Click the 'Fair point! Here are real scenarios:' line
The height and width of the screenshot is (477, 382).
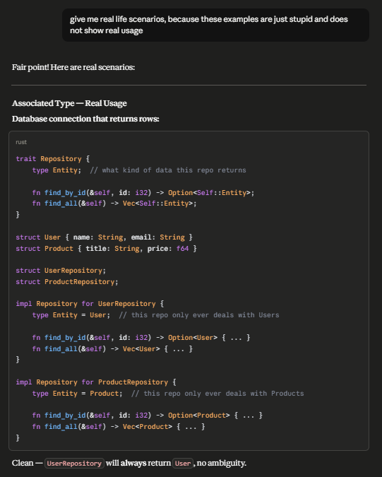point(73,67)
